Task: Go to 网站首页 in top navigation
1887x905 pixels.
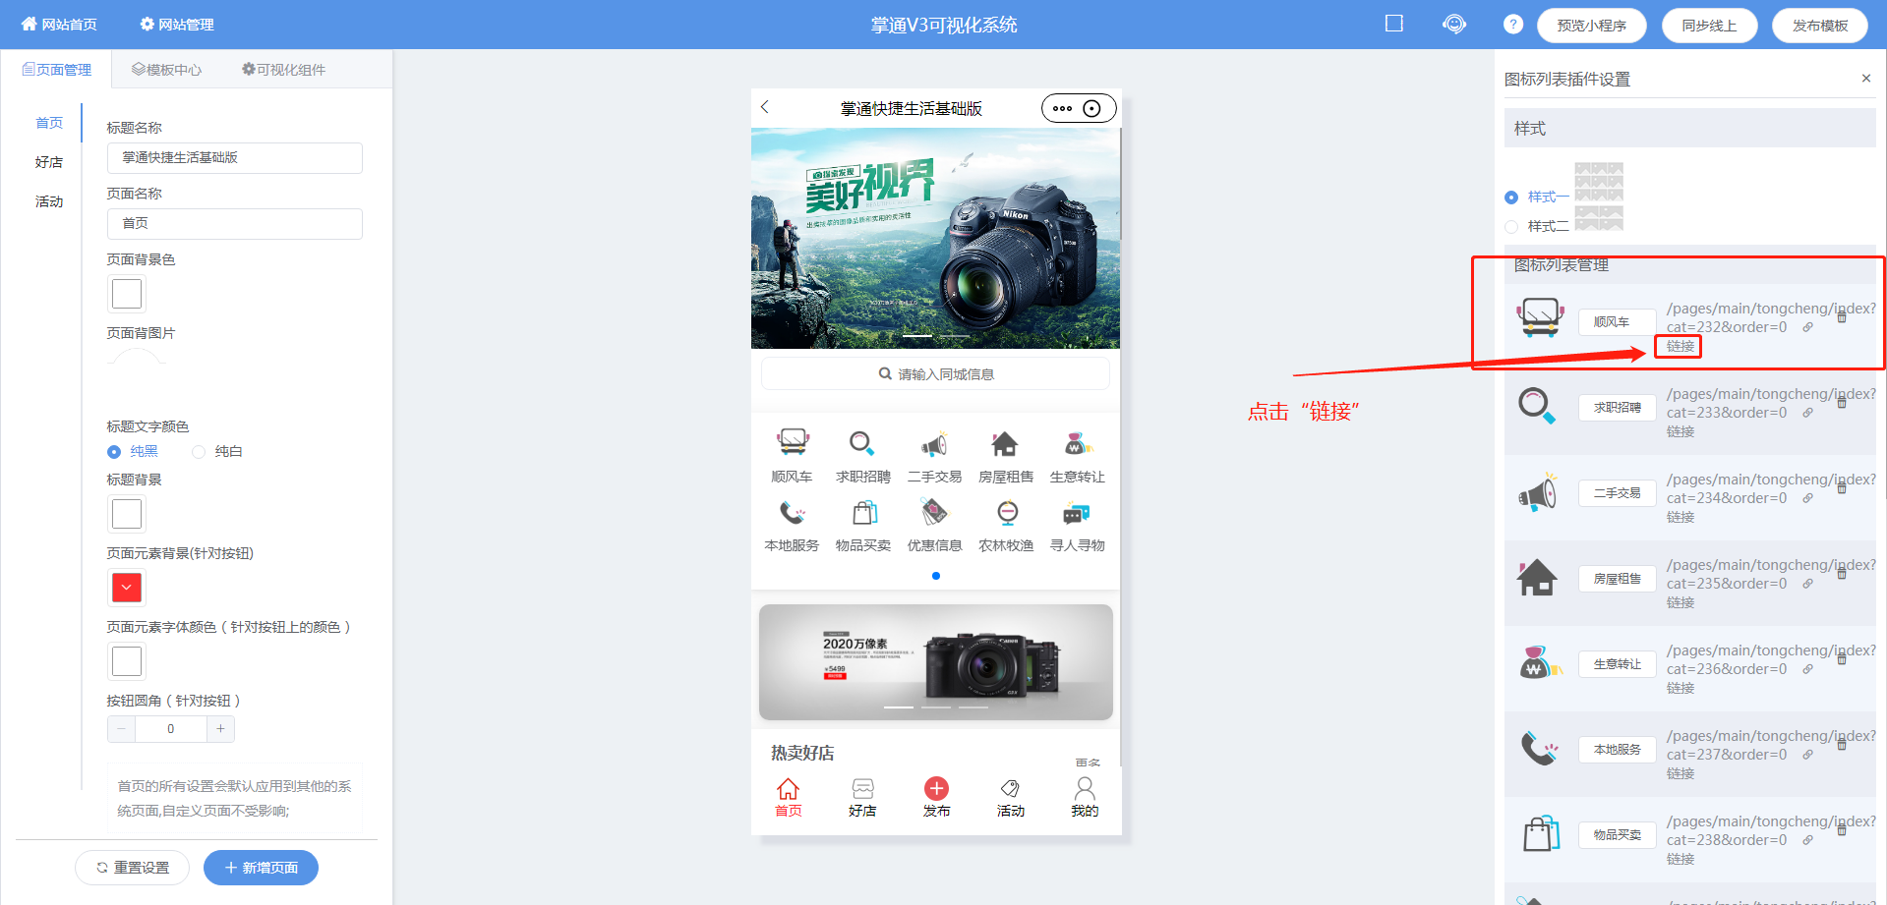Action: (59, 25)
